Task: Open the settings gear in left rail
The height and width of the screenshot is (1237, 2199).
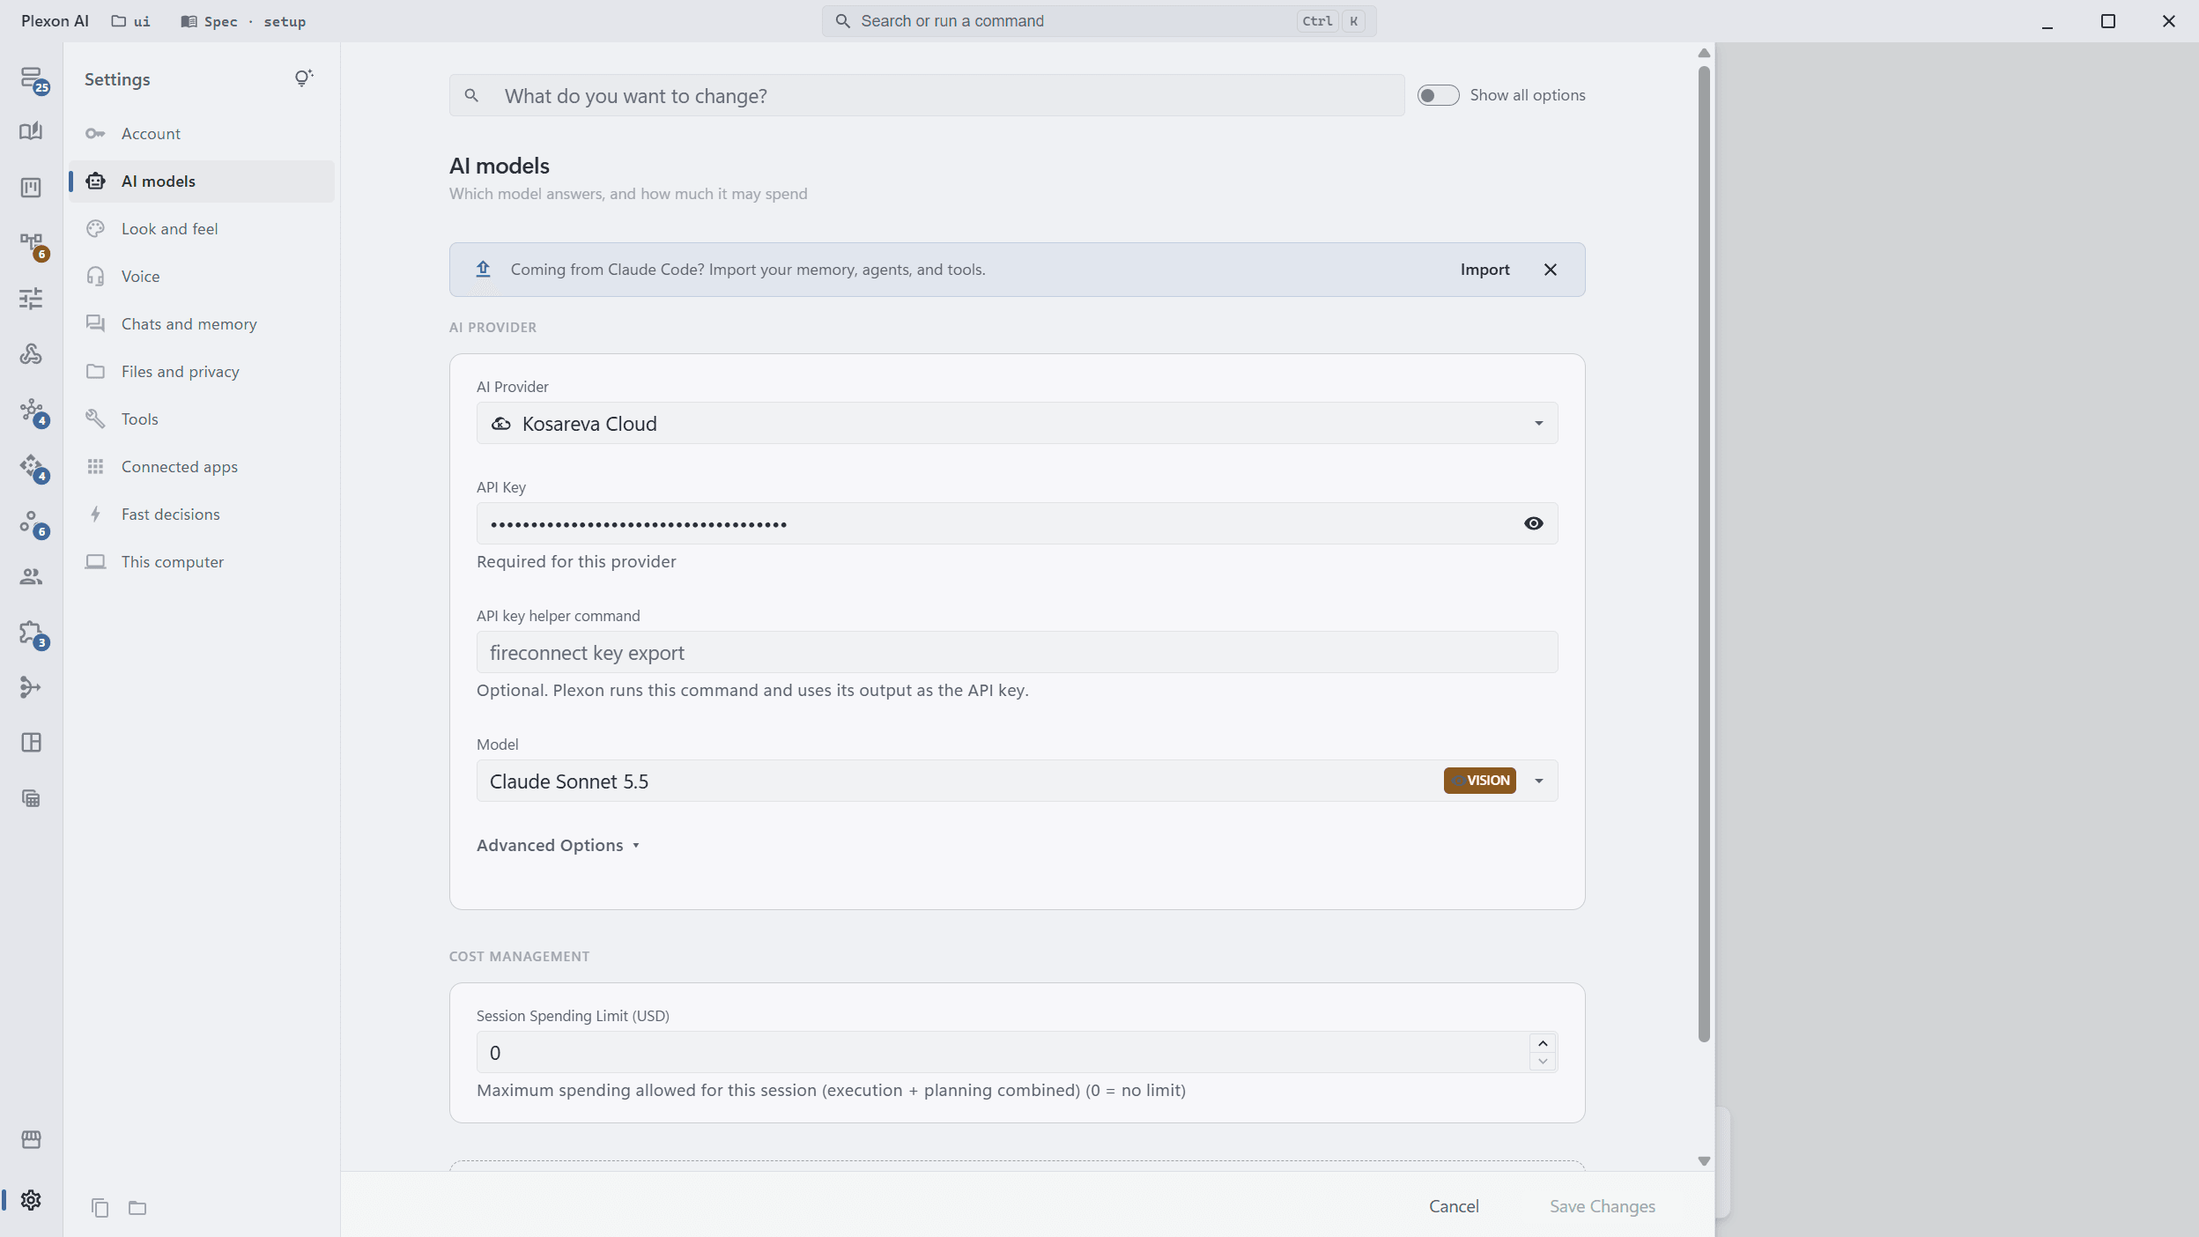Action: pos(31,1200)
